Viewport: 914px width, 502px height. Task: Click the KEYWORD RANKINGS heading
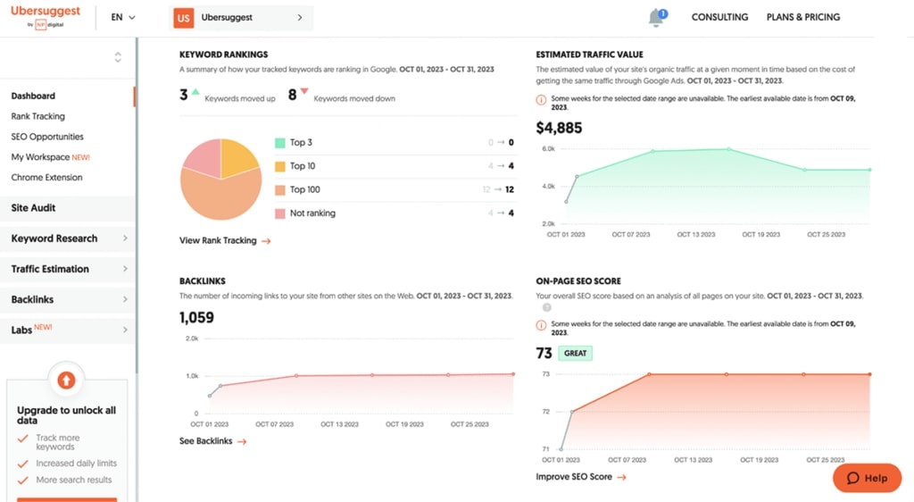pyautogui.click(x=223, y=54)
